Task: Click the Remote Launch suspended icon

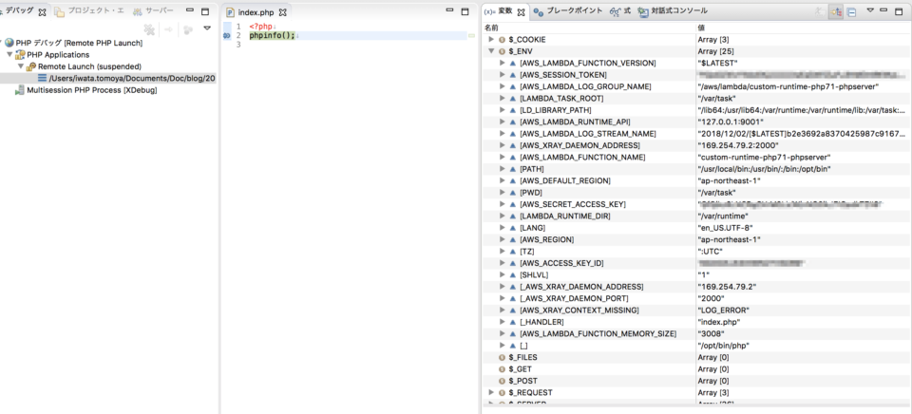Action: pos(31,66)
